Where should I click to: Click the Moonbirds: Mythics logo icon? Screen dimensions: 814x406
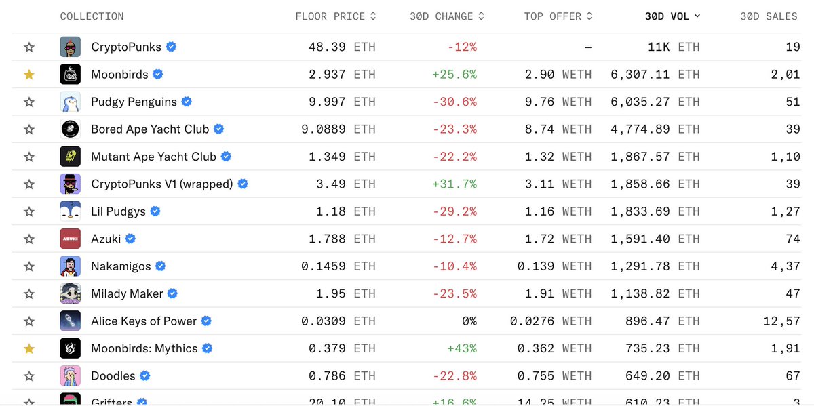[71, 348]
